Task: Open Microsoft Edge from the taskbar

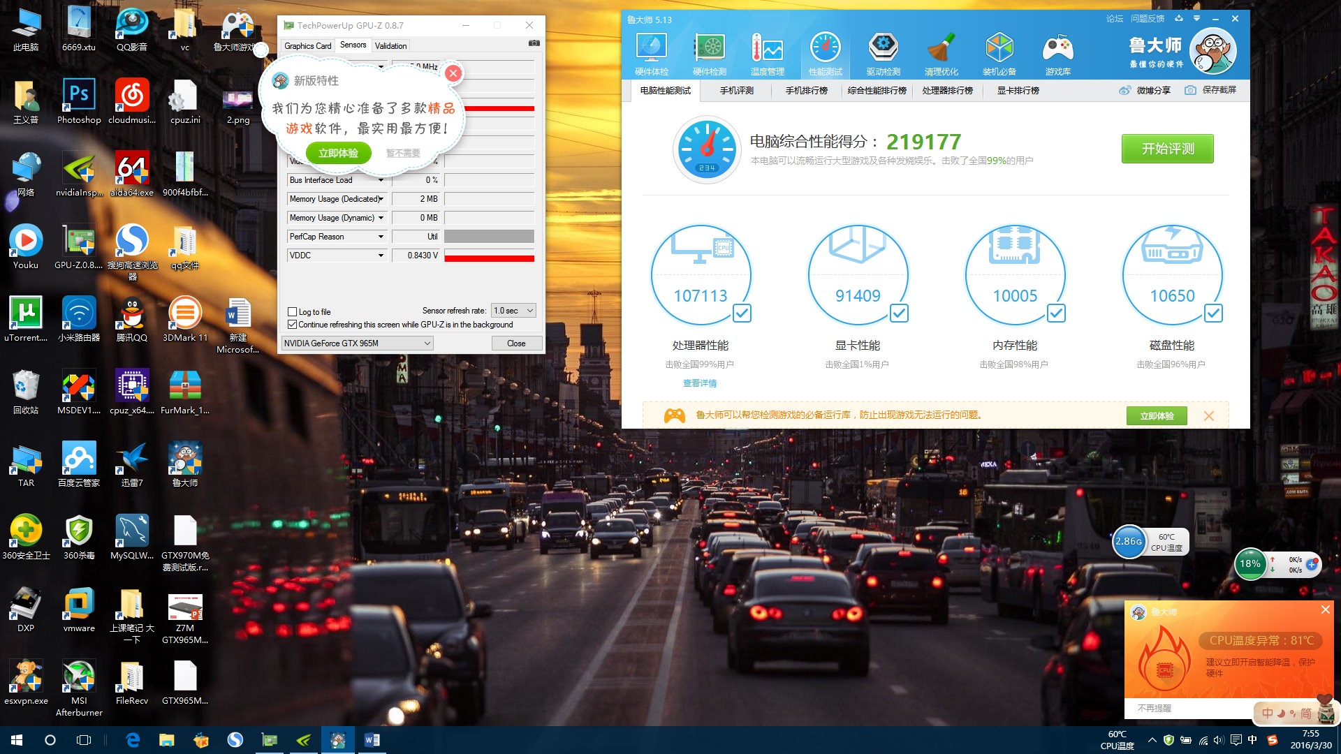Action: (x=133, y=740)
